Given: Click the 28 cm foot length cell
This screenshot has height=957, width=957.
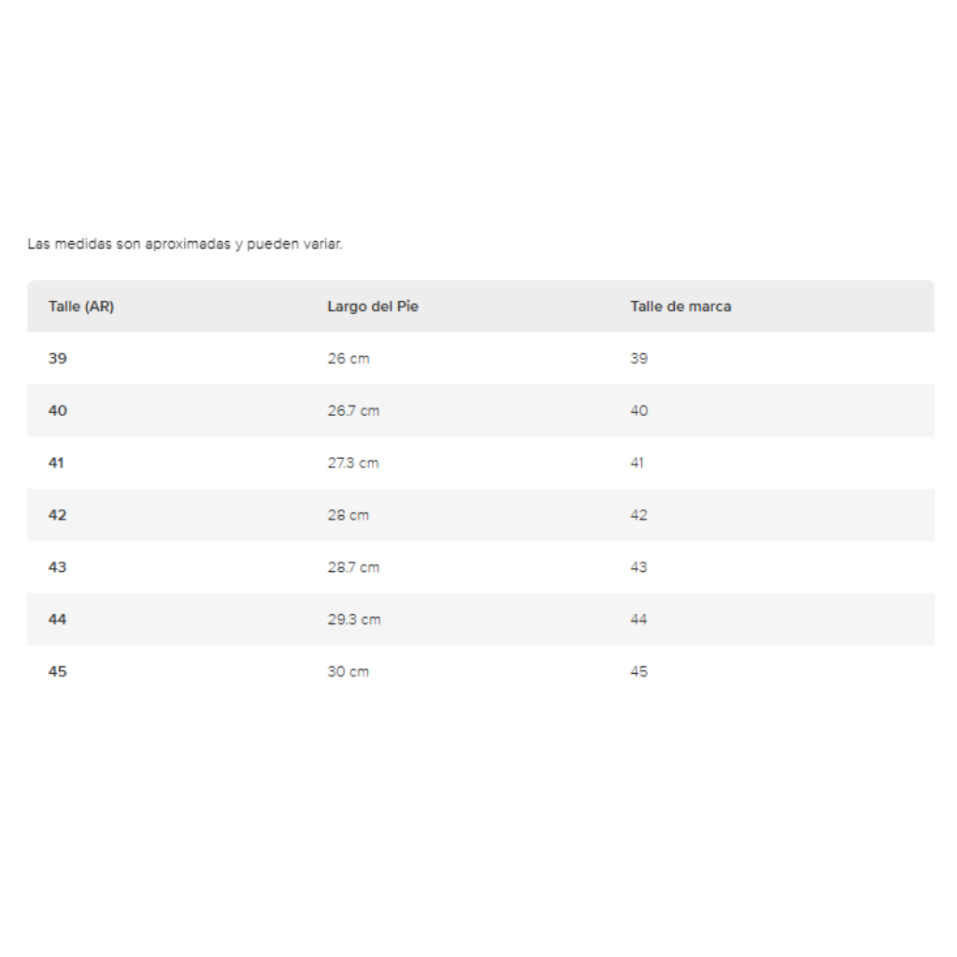Looking at the screenshot, I should point(349,515).
